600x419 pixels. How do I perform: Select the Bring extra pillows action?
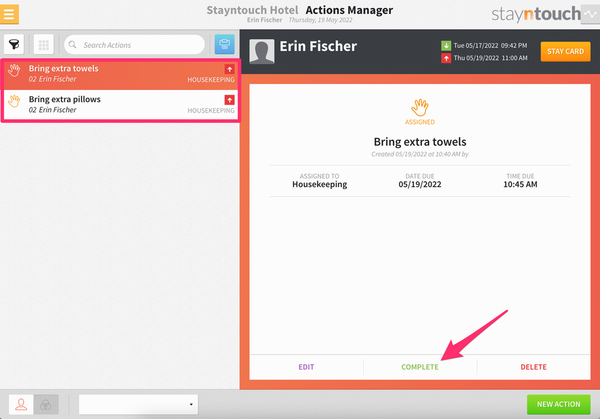point(121,105)
